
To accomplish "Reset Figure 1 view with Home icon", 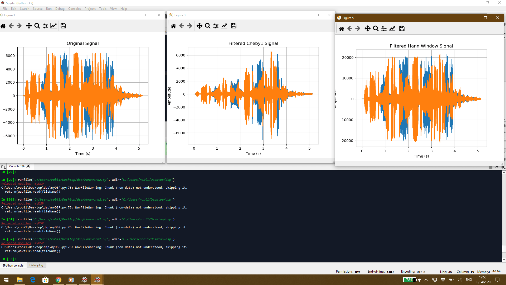I will [x=3, y=26].
